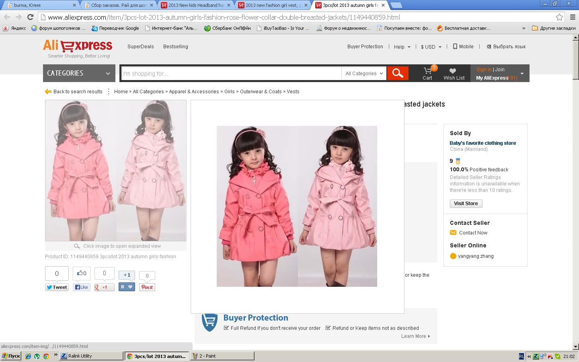Open the $ USD currency dropdown
This screenshot has width=579, height=362.
(431, 47)
